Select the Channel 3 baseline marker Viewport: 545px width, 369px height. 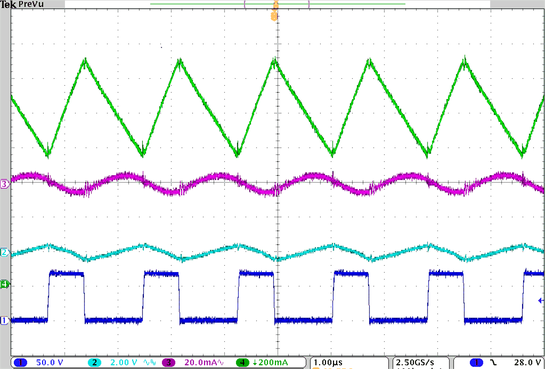pos(4,184)
